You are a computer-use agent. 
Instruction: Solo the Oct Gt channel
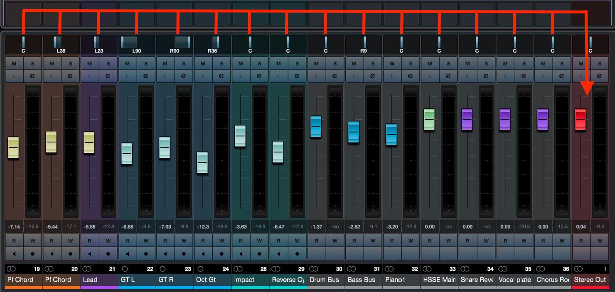click(x=221, y=64)
